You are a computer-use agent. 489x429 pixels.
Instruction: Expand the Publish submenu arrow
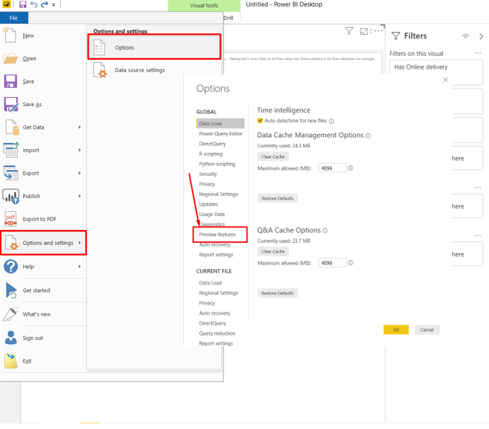(x=79, y=196)
